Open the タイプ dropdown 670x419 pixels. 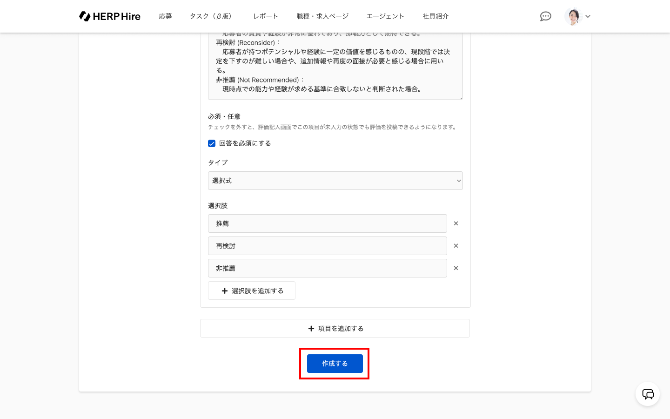(335, 181)
